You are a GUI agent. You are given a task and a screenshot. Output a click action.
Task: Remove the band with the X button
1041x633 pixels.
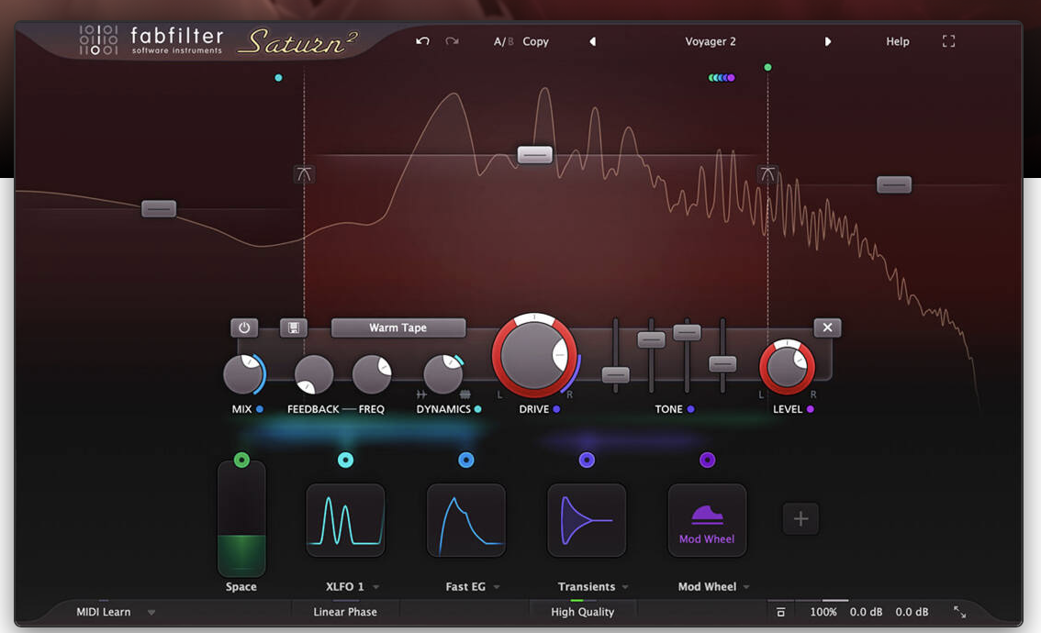tap(827, 328)
